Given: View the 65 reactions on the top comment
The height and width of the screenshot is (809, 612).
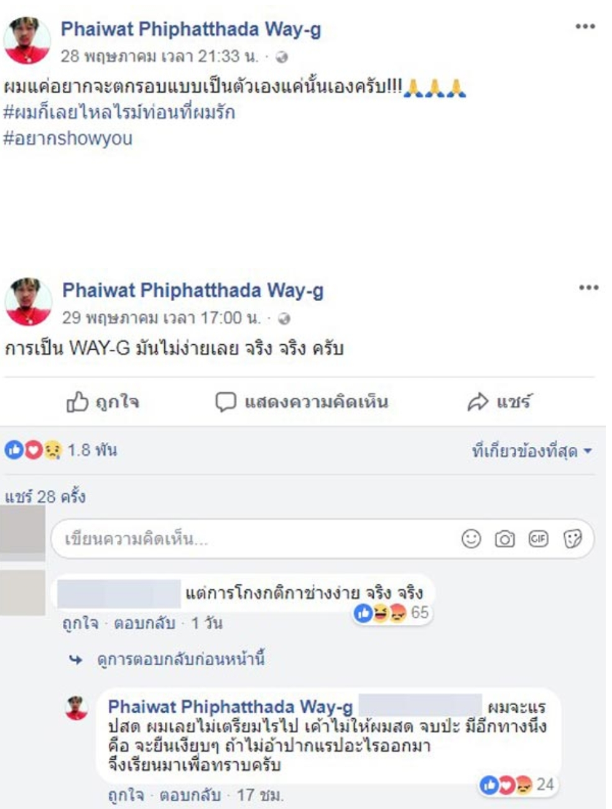Looking at the screenshot, I should pyautogui.click(x=392, y=613).
